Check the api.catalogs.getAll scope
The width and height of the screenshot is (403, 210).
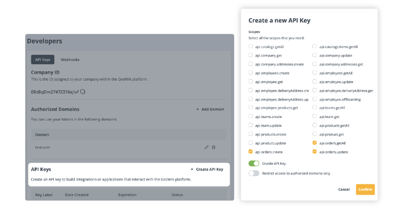(x=250, y=47)
